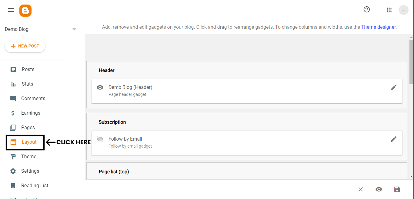
Task: Open the help icon
Action: (x=367, y=9)
